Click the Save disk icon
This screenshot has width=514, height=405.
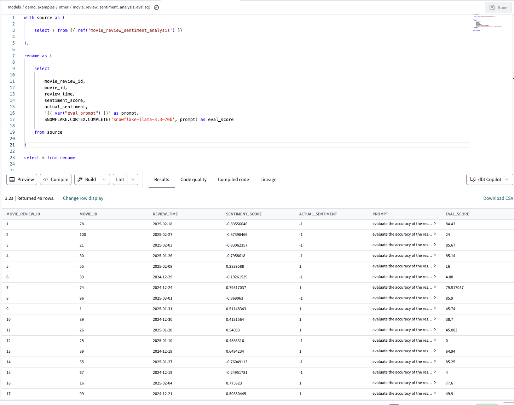coord(492,7)
